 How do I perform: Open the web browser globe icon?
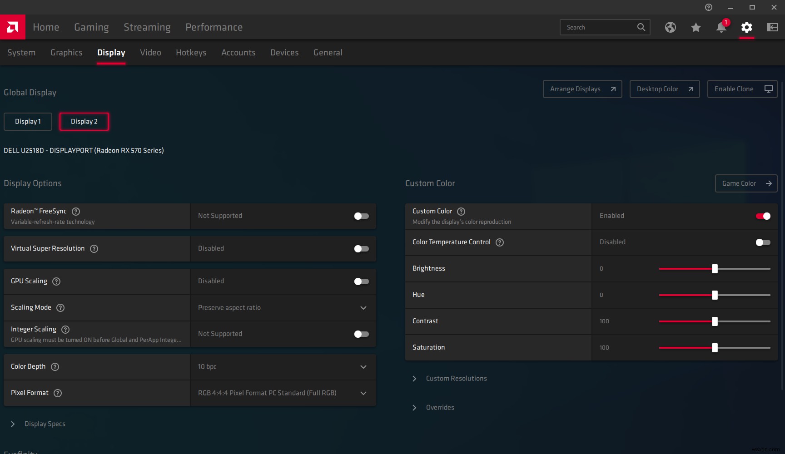pos(670,27)
